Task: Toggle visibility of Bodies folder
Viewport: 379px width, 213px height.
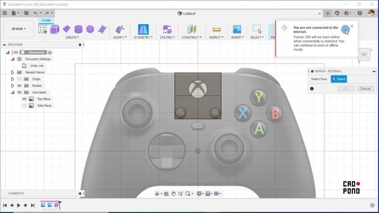Action: [x=20, y=86]
